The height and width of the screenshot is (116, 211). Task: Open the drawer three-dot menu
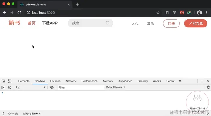point(3,114)
